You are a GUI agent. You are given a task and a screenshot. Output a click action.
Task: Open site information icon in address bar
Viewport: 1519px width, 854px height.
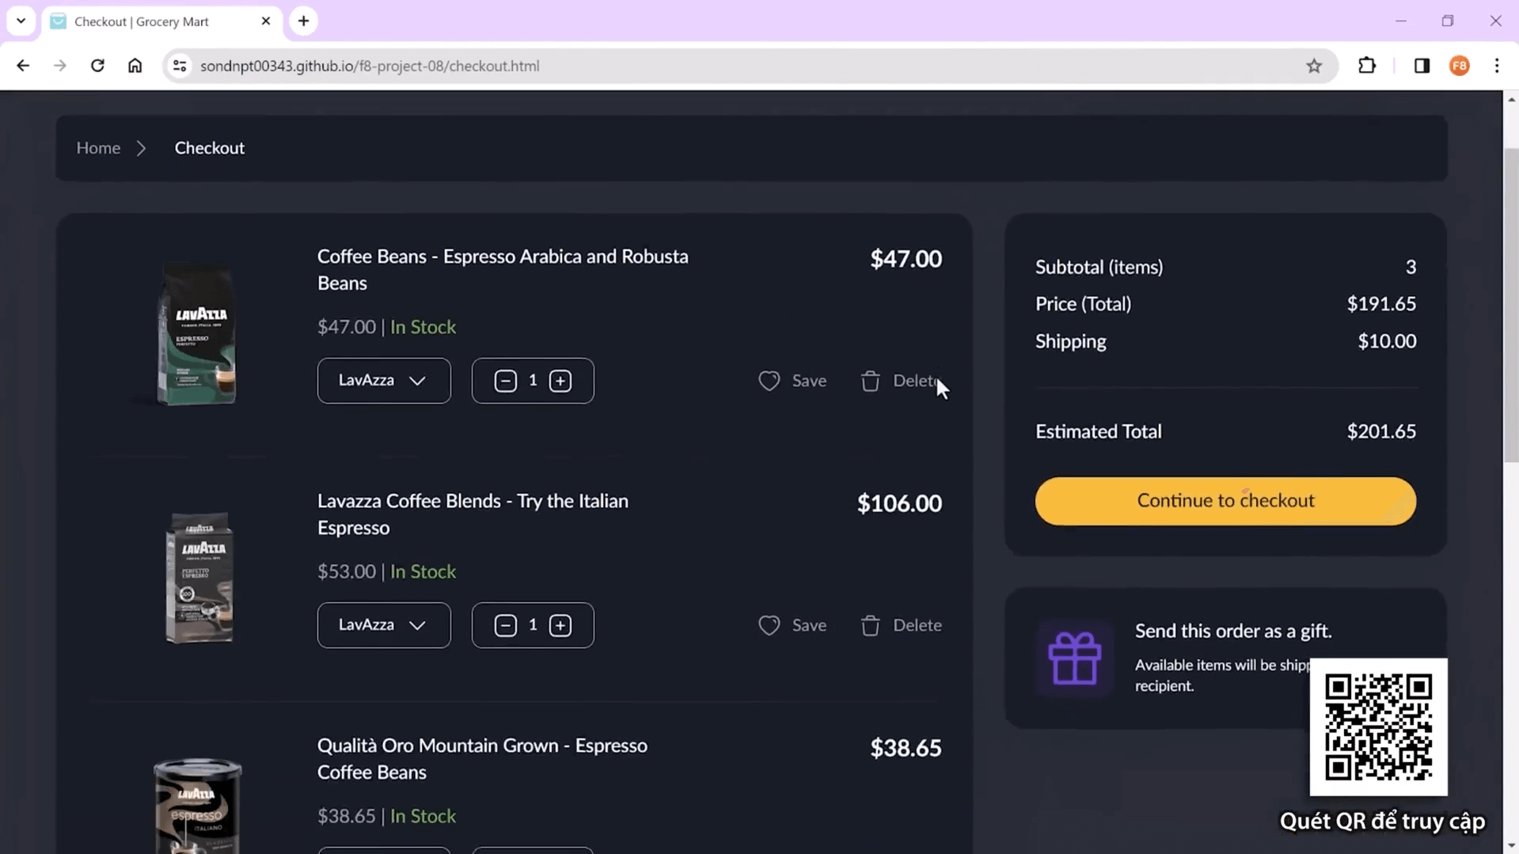[x=180, y=66]
